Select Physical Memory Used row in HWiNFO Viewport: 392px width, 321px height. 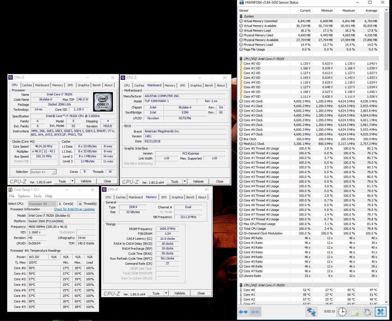[308, 35]
